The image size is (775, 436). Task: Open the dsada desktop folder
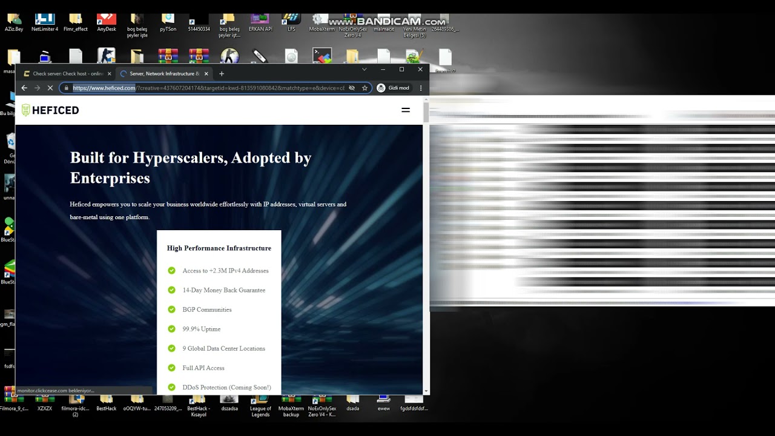pyautogui.click(x=353, y=403)
